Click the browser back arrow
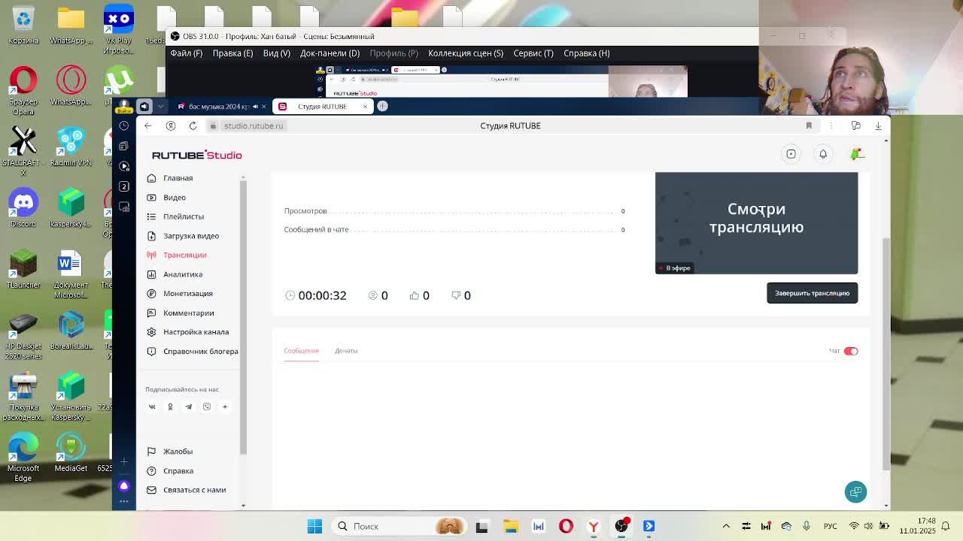The image size is (963, 541). (x=148, y=125)
